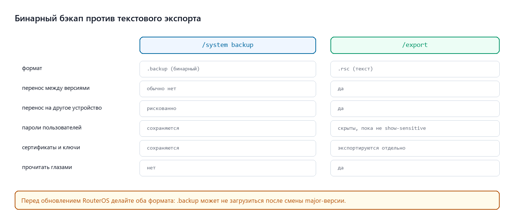Click the RouterOS update warning note
This screenshot has height=220, width=514.
[257, 200]
